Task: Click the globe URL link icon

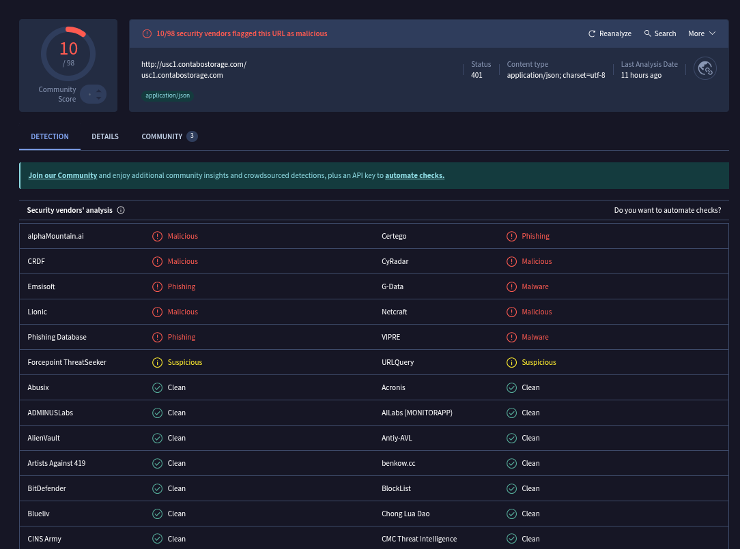Action: 705,68
